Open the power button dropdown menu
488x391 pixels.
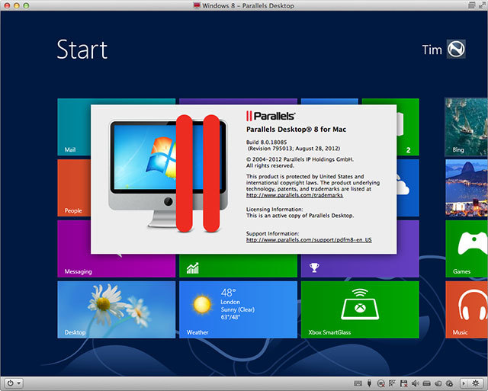[x=14, y=383]
